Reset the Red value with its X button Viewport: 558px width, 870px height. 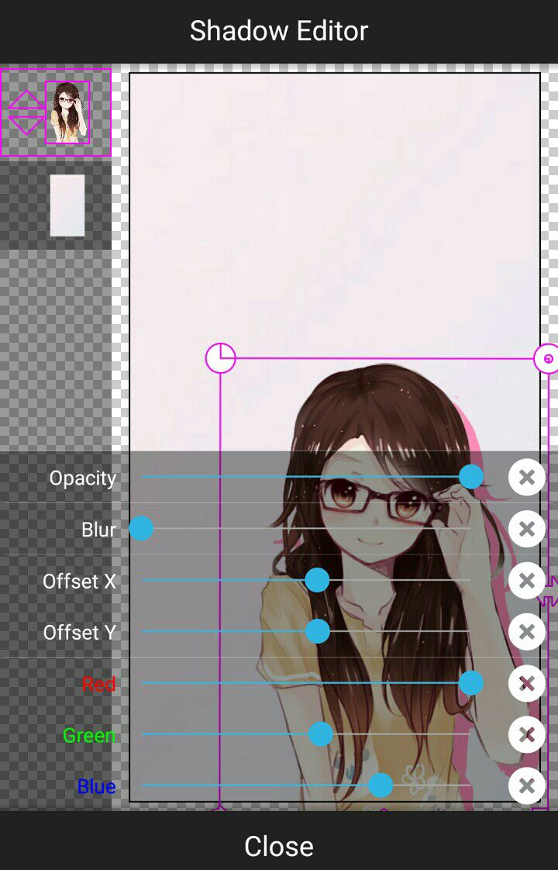tap(526, 683)
